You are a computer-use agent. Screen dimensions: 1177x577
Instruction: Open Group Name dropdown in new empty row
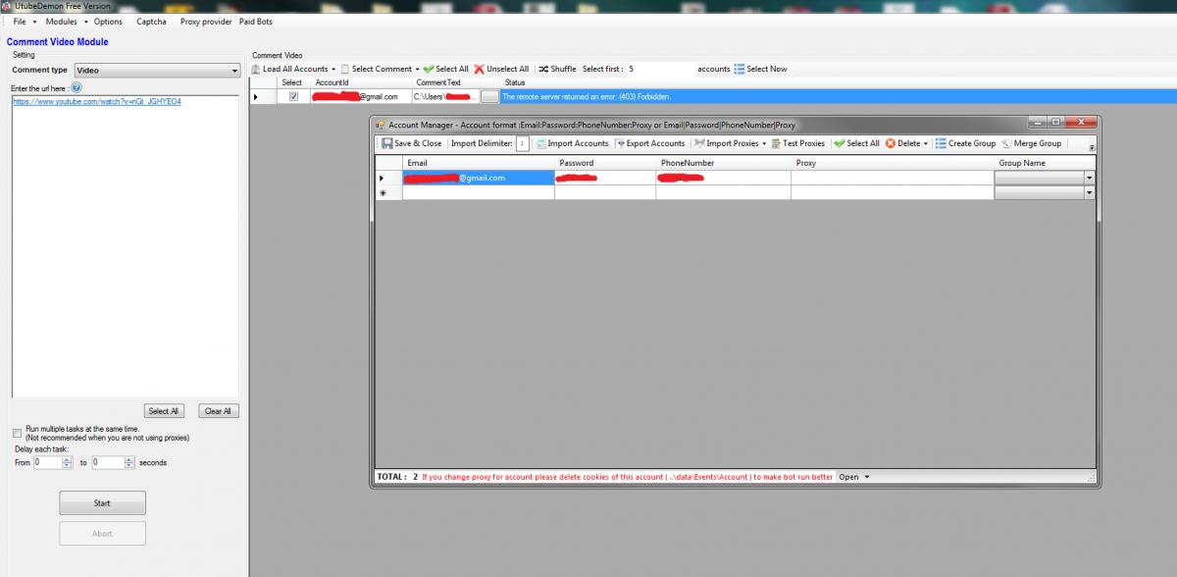[1089, 193]
